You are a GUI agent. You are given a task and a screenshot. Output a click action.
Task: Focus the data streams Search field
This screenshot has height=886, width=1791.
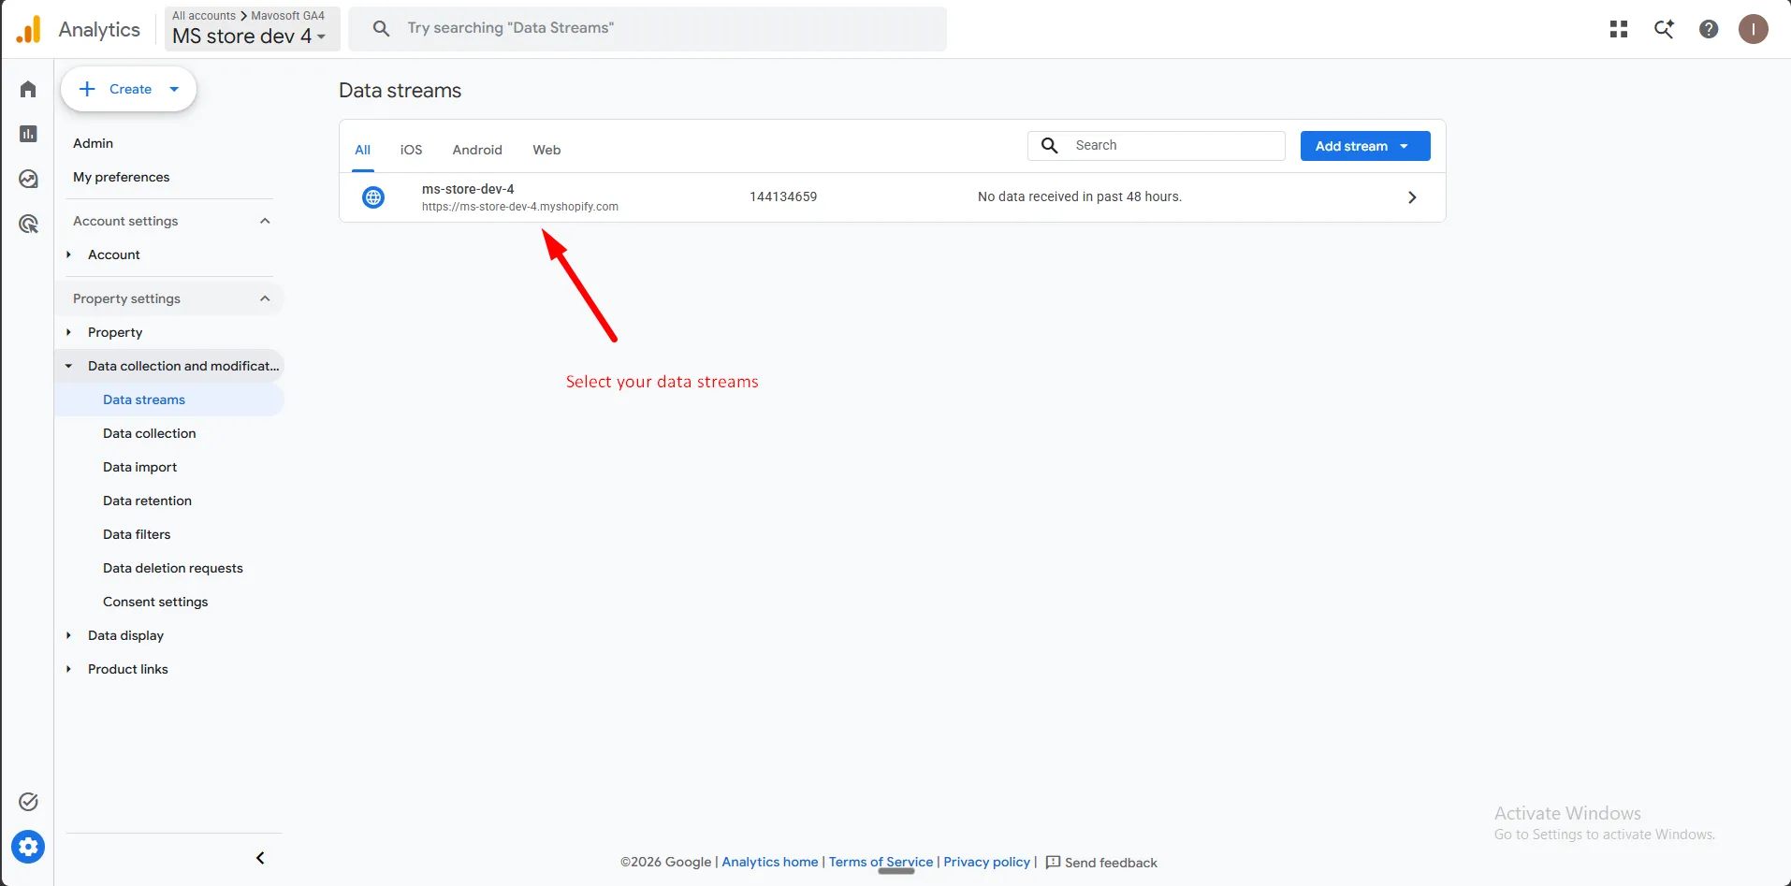point(1157,145)
